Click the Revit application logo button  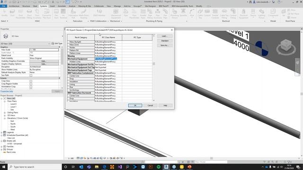click(x=2, y=2)
